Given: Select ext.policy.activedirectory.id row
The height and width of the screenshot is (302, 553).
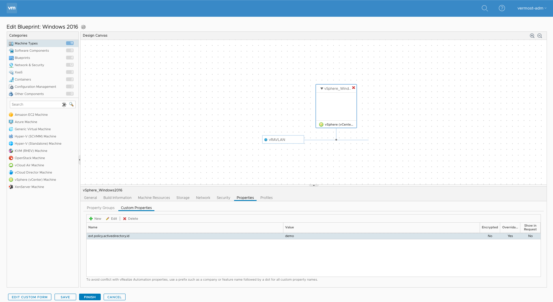Looking at the screenshot, I should coord(313,236).
